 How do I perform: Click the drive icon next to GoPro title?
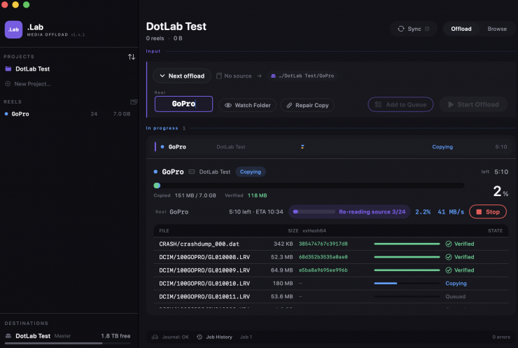point(192,172)
